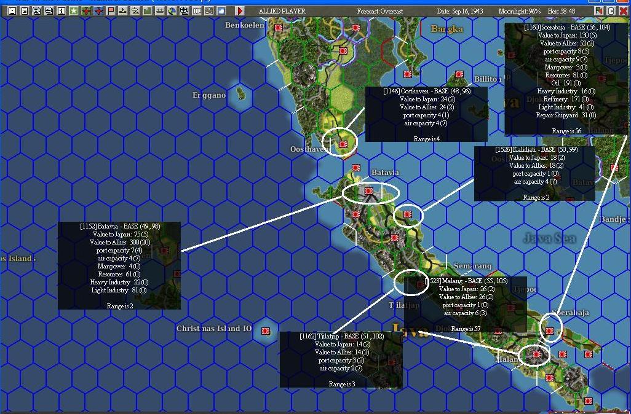This screenshot has height=414, width=631.
Task: Click 'Light Industry 81 (0)' in Batavia box
Action: [x=119, y=290]
